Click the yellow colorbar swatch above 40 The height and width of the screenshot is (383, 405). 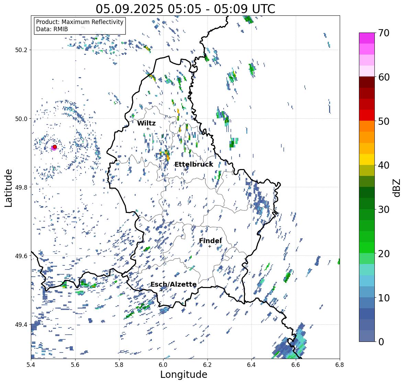367,159
